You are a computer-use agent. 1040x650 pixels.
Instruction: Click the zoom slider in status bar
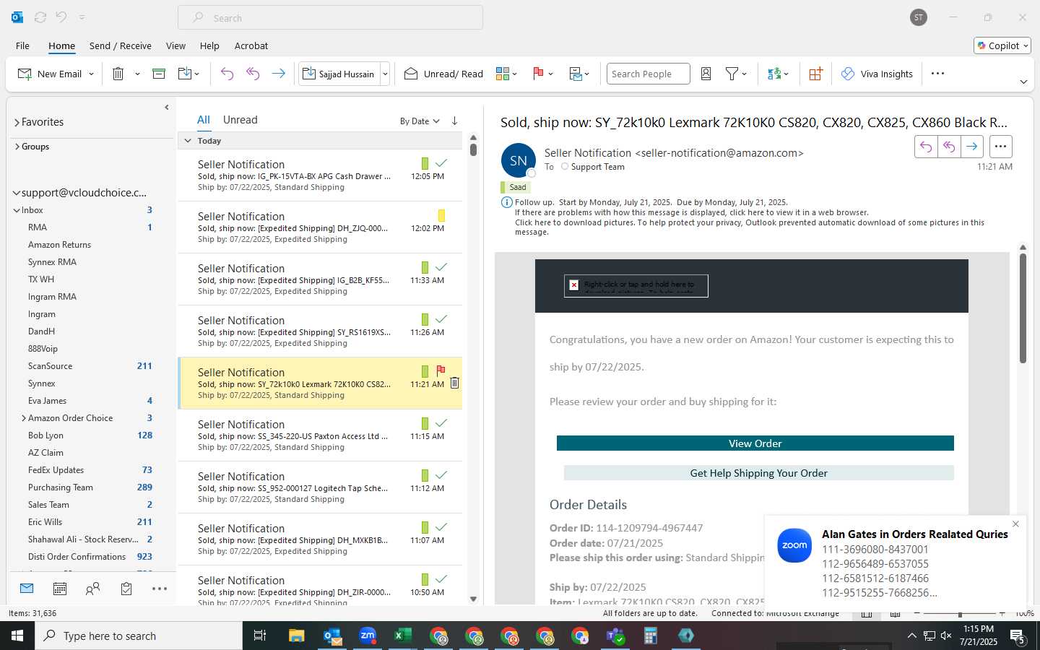(959, 614)
